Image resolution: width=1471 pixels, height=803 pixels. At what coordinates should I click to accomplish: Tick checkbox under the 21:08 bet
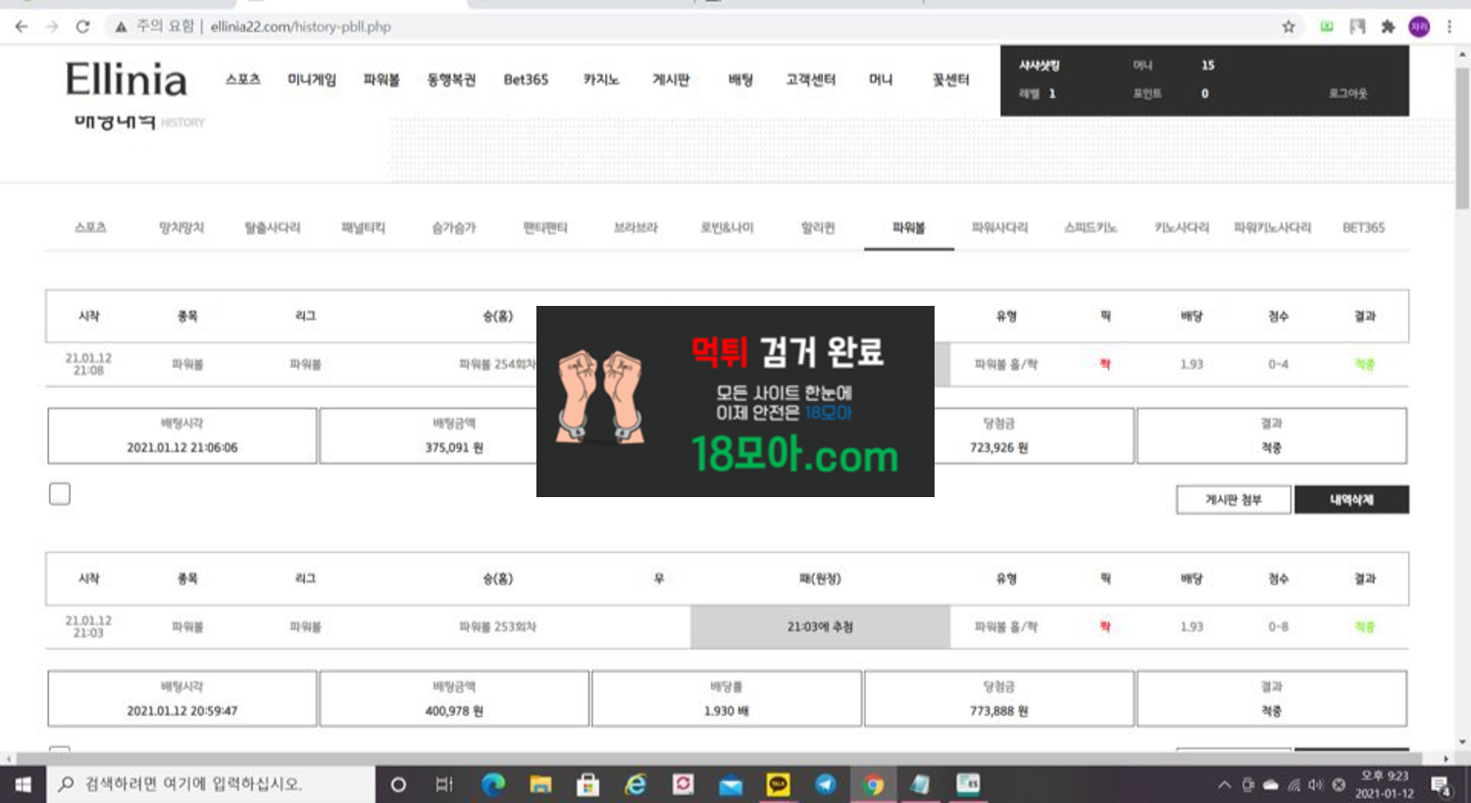coord(60,494)
